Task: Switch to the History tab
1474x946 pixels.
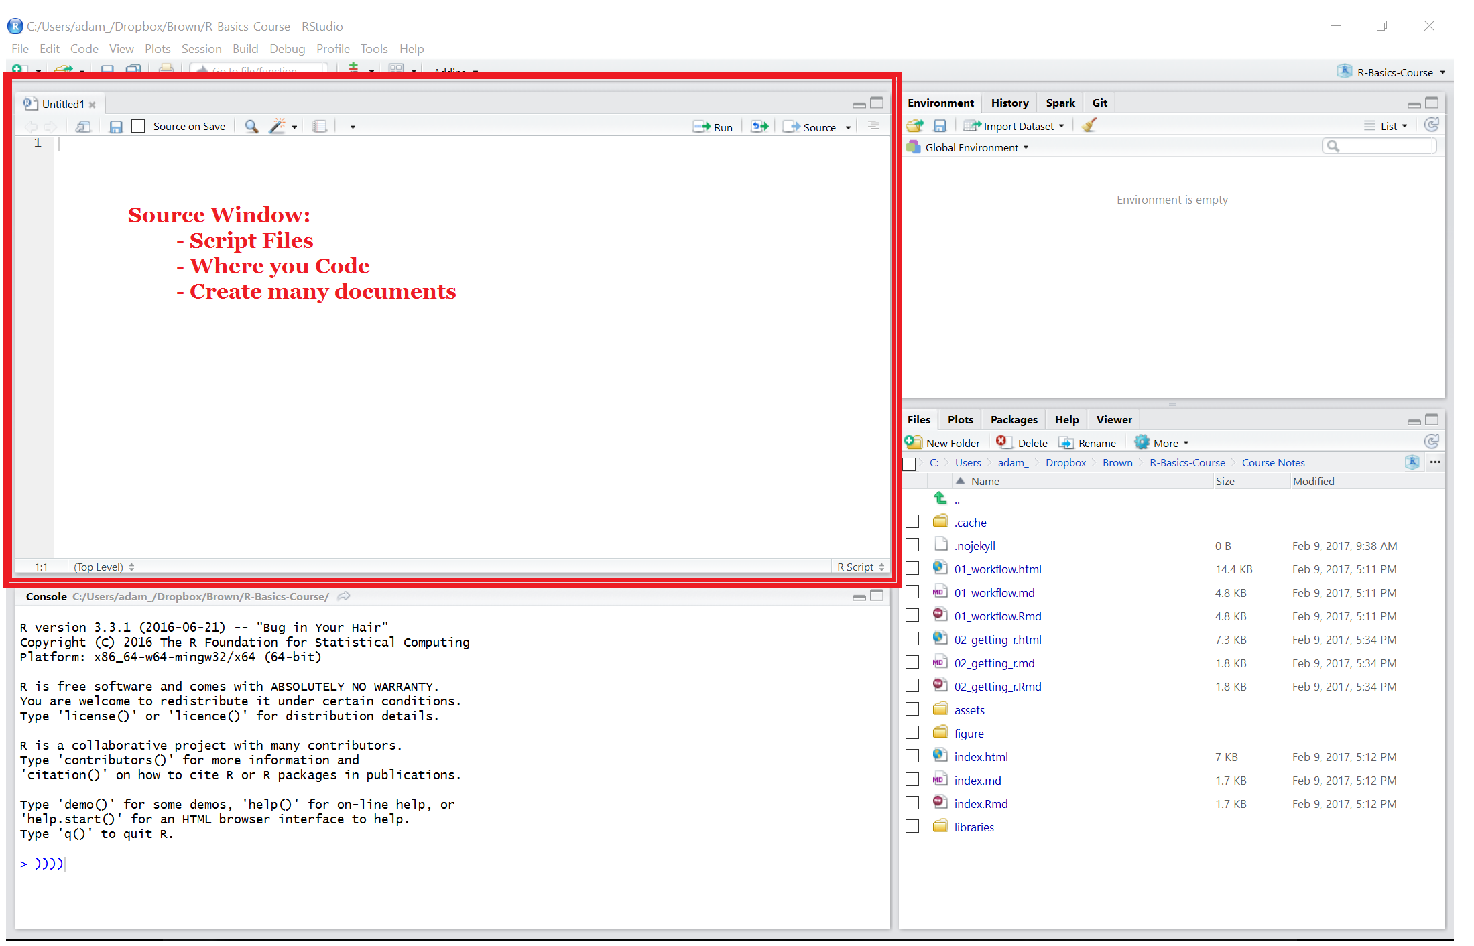Action: point(1009,103)
